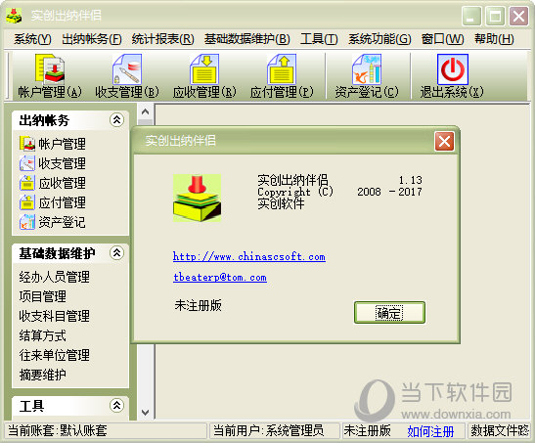Collapse the 出纳帐务 panel
This screenshot has height=443, width=535.
[x=116, y=119]
